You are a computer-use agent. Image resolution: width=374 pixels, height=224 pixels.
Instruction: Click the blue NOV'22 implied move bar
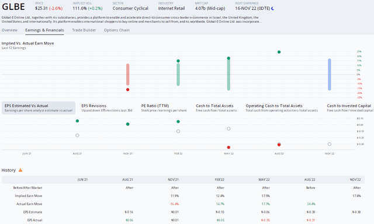(330, 75)
